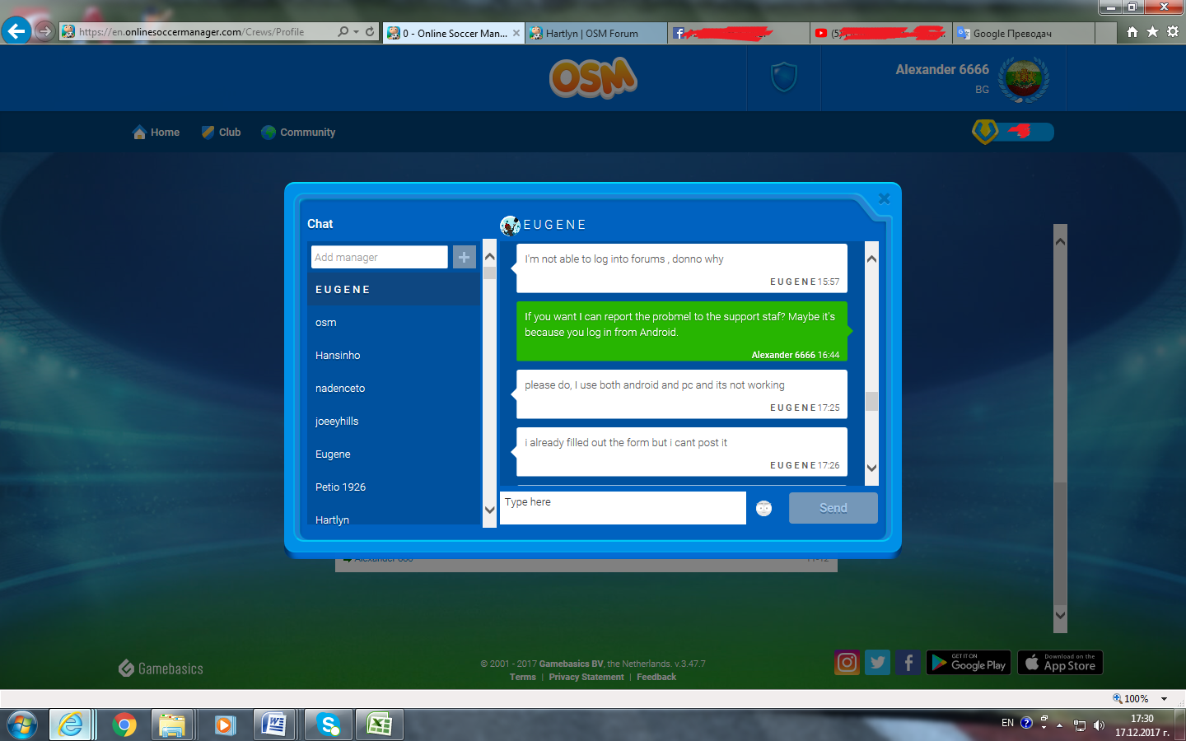Open the shield crew icon in header
Image resolution: width=1186 pixels, height=741 pixels.
(x=783, y=77)
